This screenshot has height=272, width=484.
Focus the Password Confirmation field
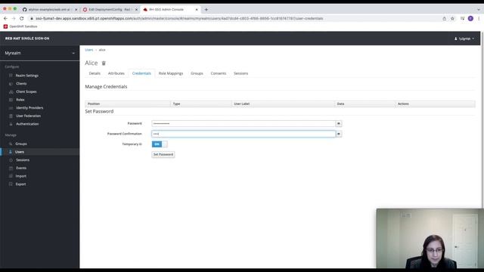pyautogui.click(x=244, y=134)
